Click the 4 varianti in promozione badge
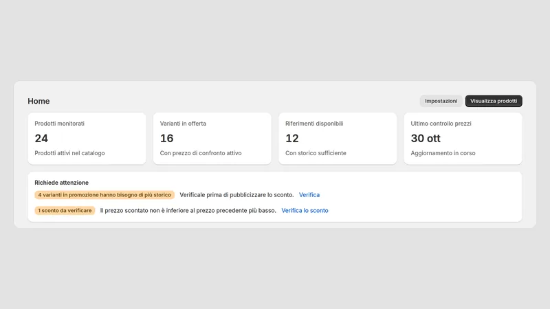This screenshot has width=550, height=309. (x=104, y=195)
